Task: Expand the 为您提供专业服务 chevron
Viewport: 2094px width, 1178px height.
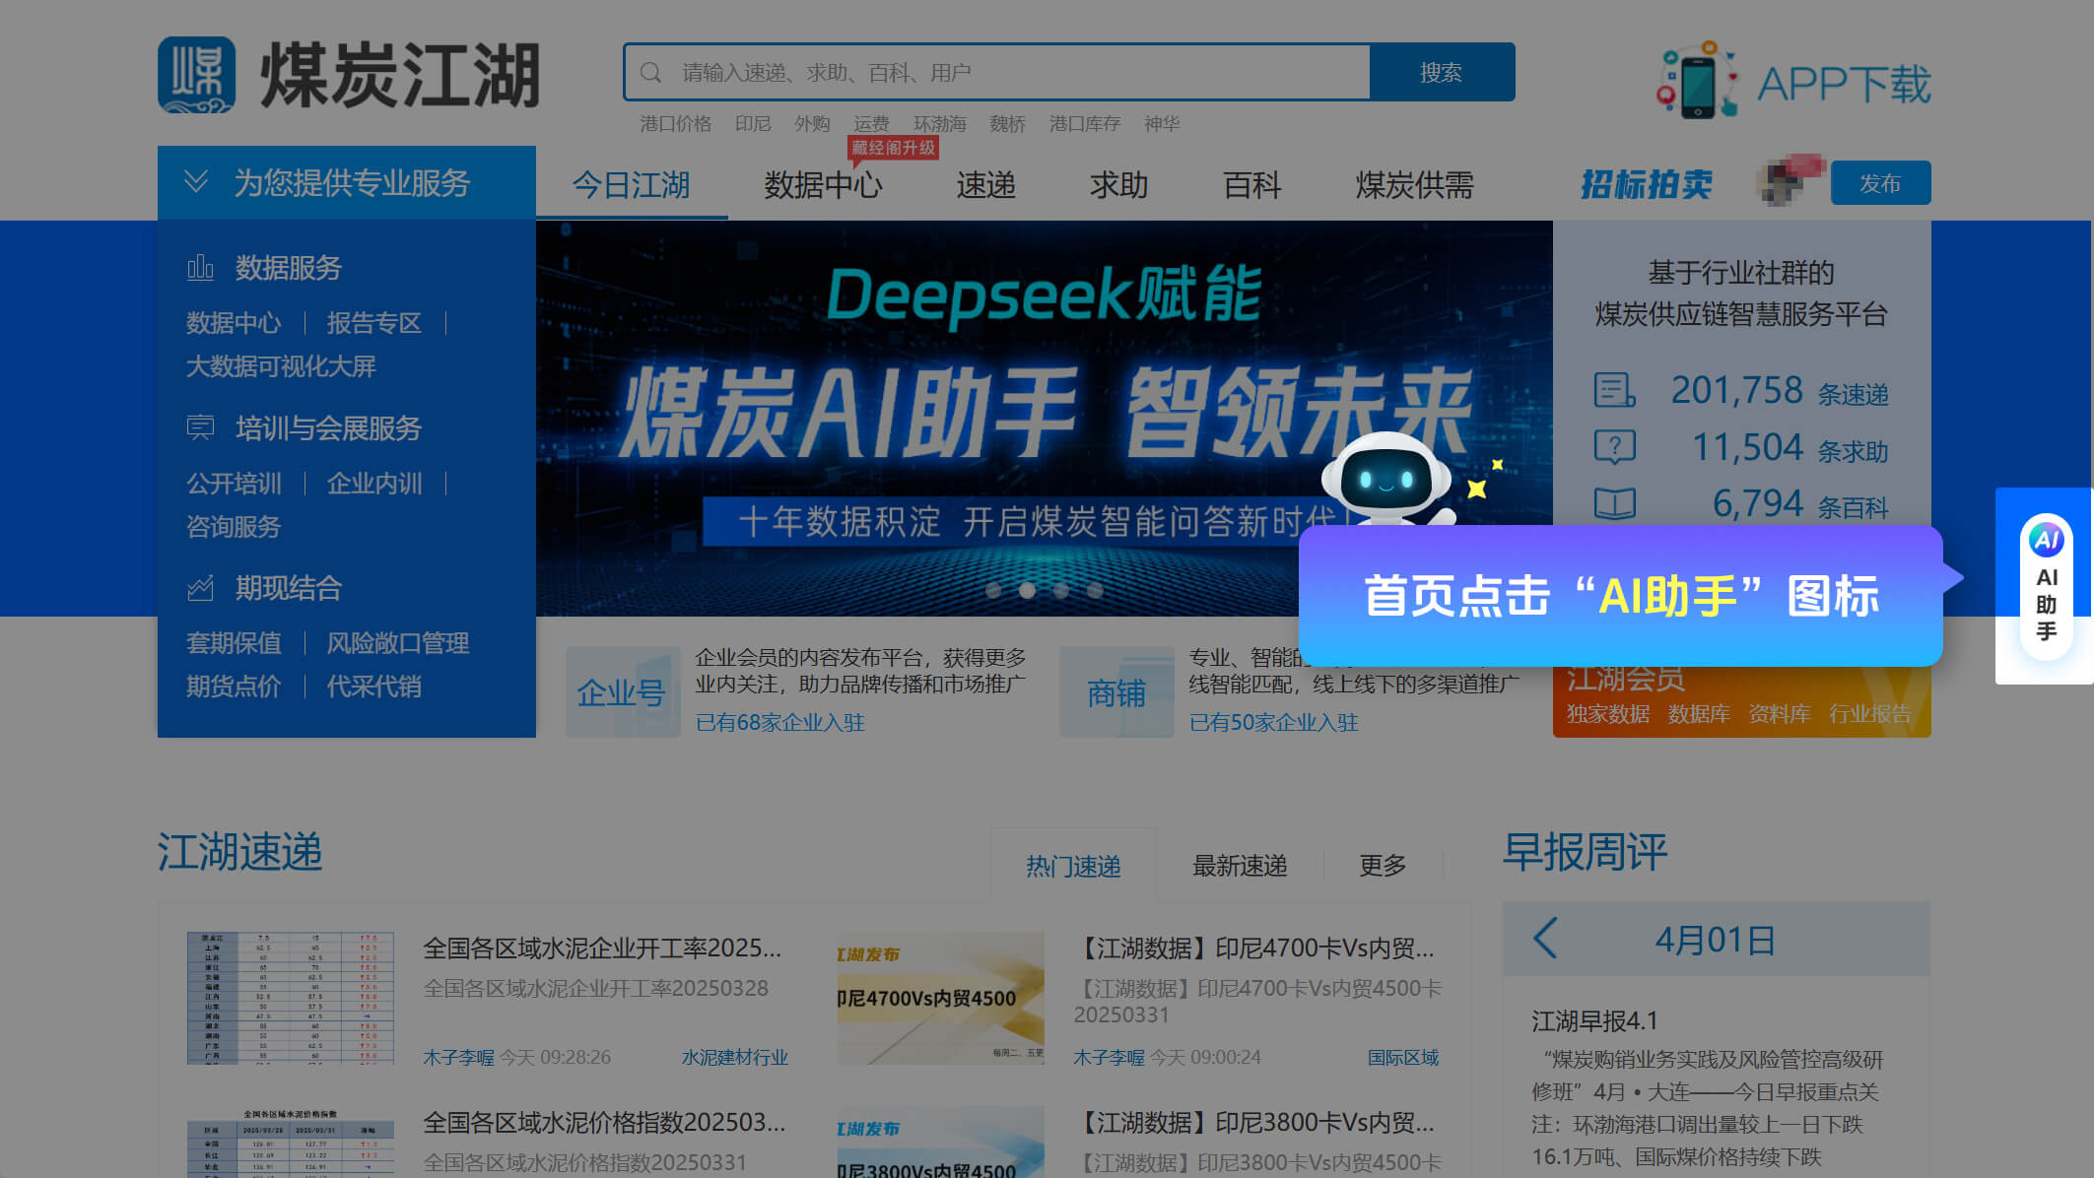Action: click(196, 181)
